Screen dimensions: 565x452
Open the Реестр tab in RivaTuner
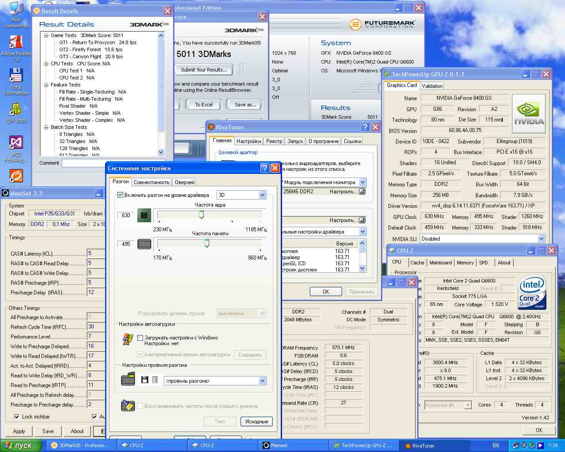coord(274,141)
